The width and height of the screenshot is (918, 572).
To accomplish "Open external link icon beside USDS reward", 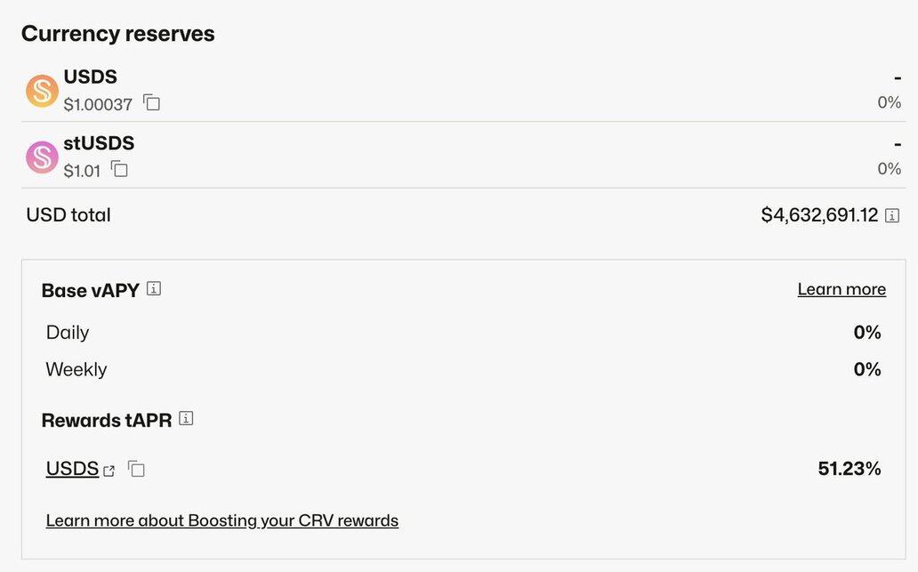I will [109, 471].
